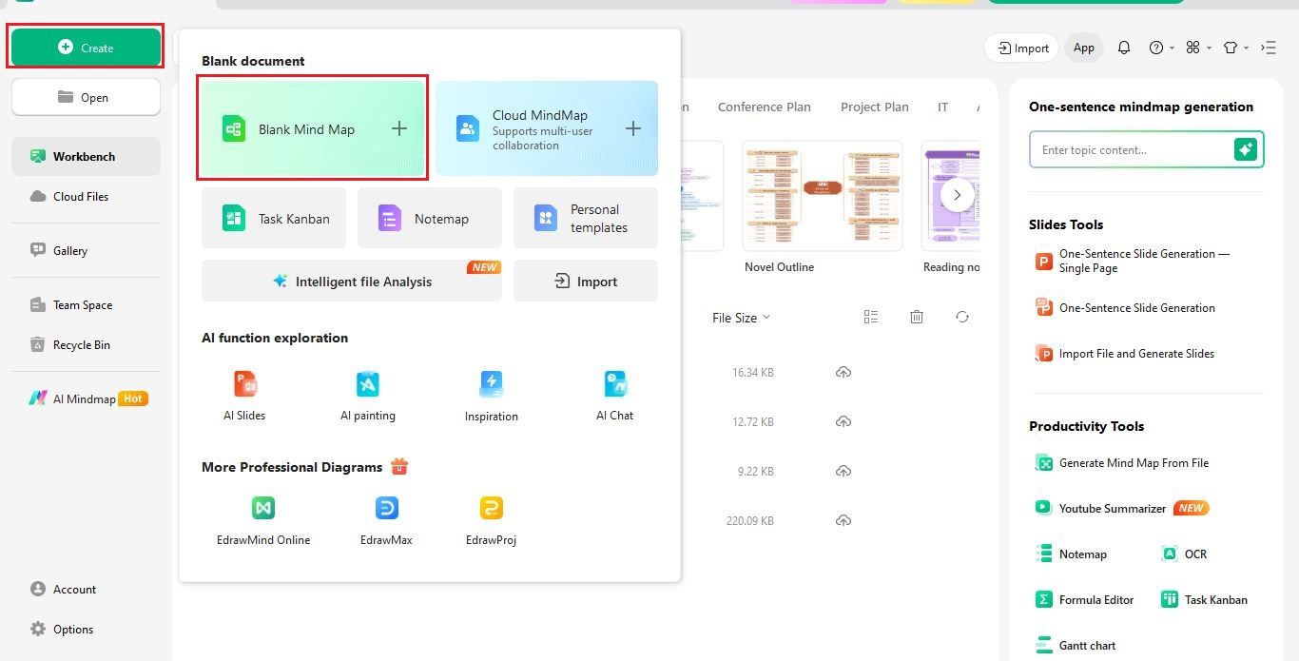The height and width of the screenshot is (661, 1299).
Task: Expand the help question-mark menu
Action: [x=1161, y=48]
